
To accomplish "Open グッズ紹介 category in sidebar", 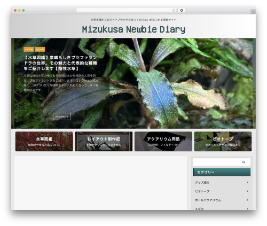I will [202, 182].
